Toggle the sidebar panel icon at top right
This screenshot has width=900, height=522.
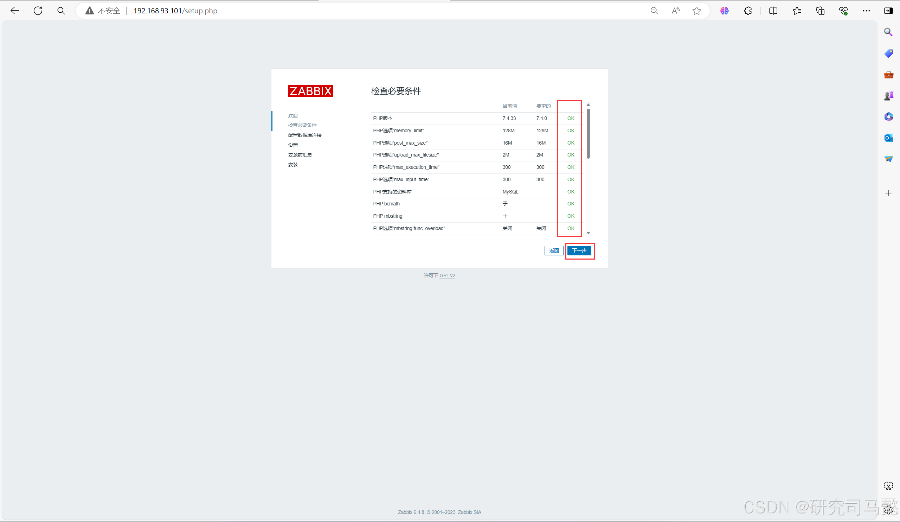pos(888,11)
